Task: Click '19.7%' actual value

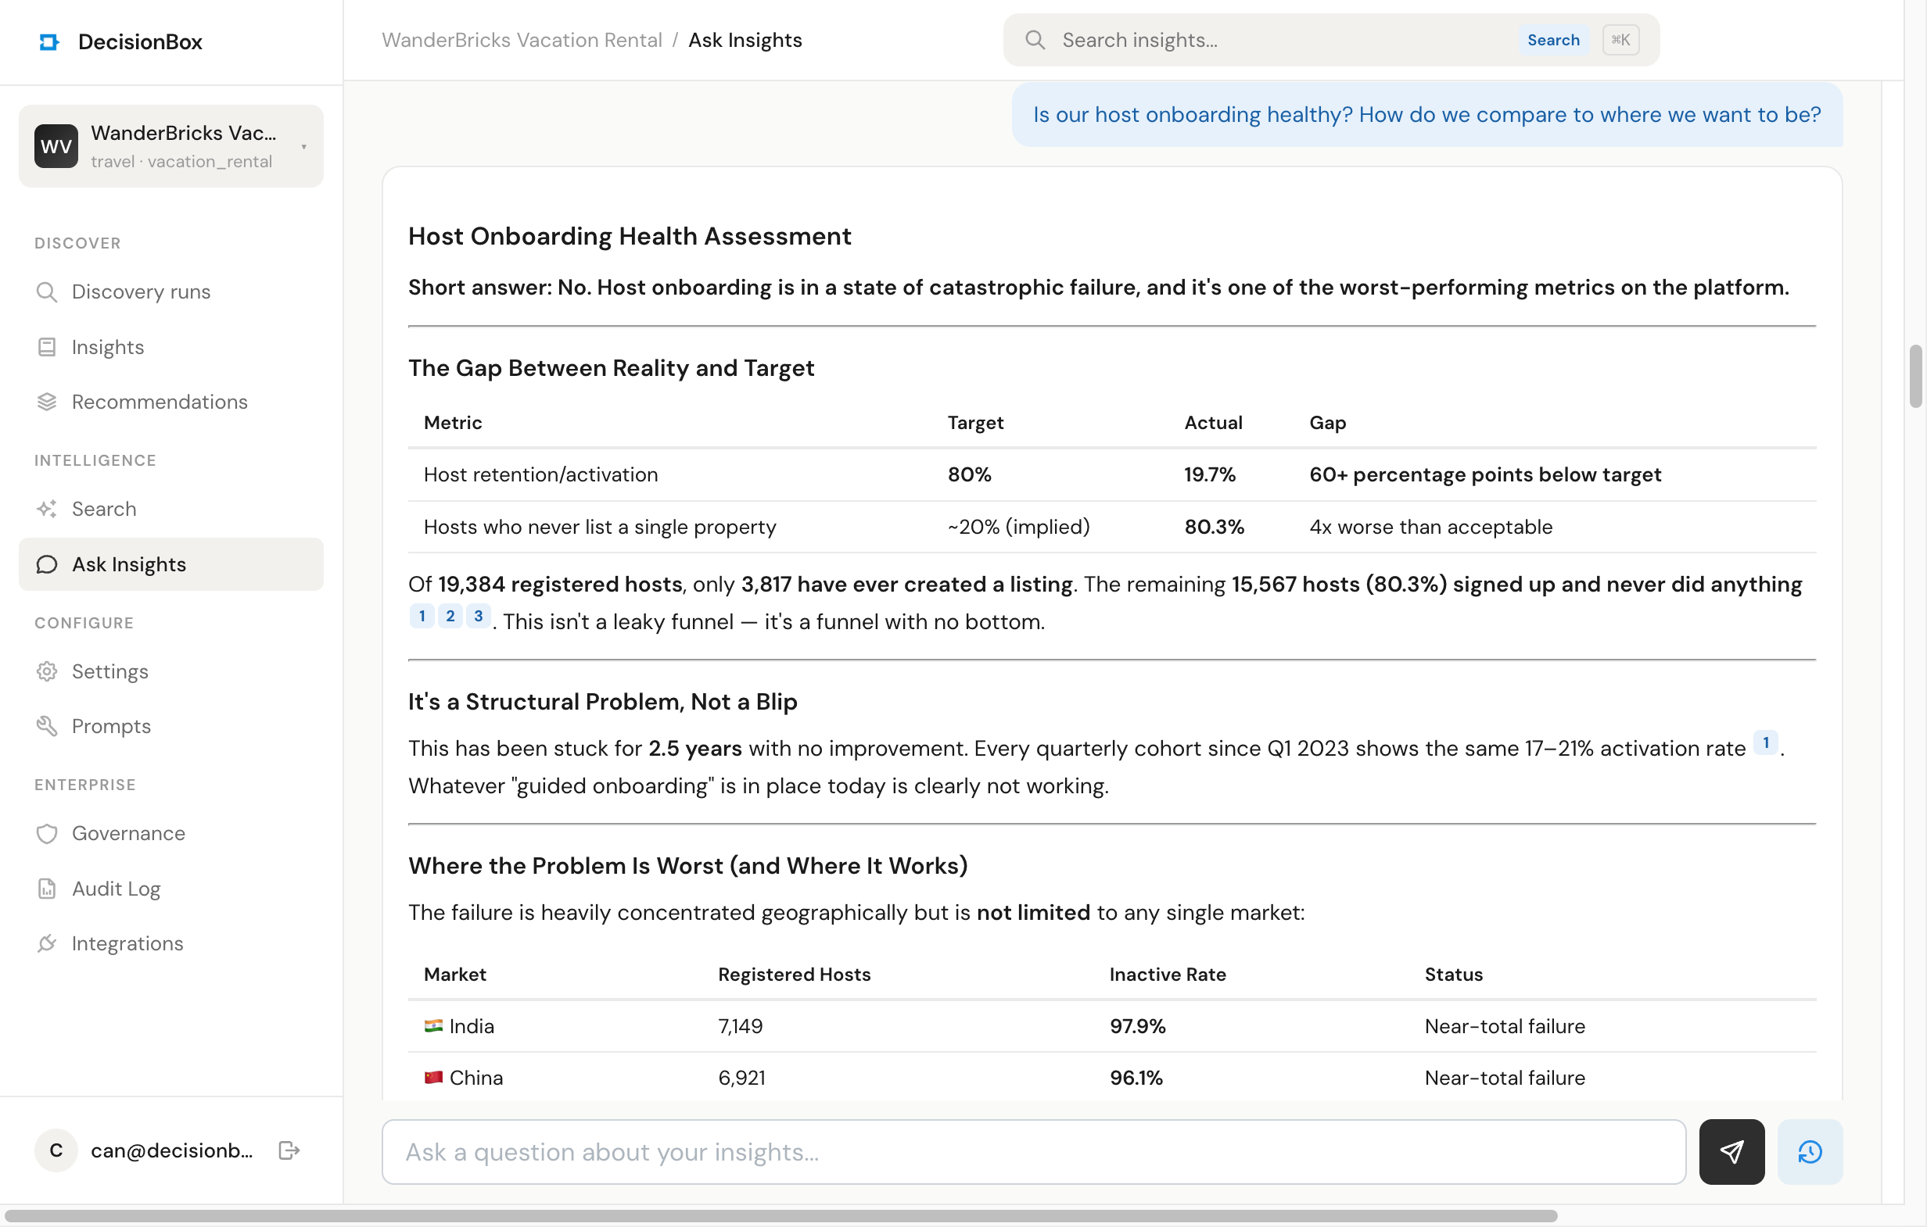Action: click(x=1209, y=474)
